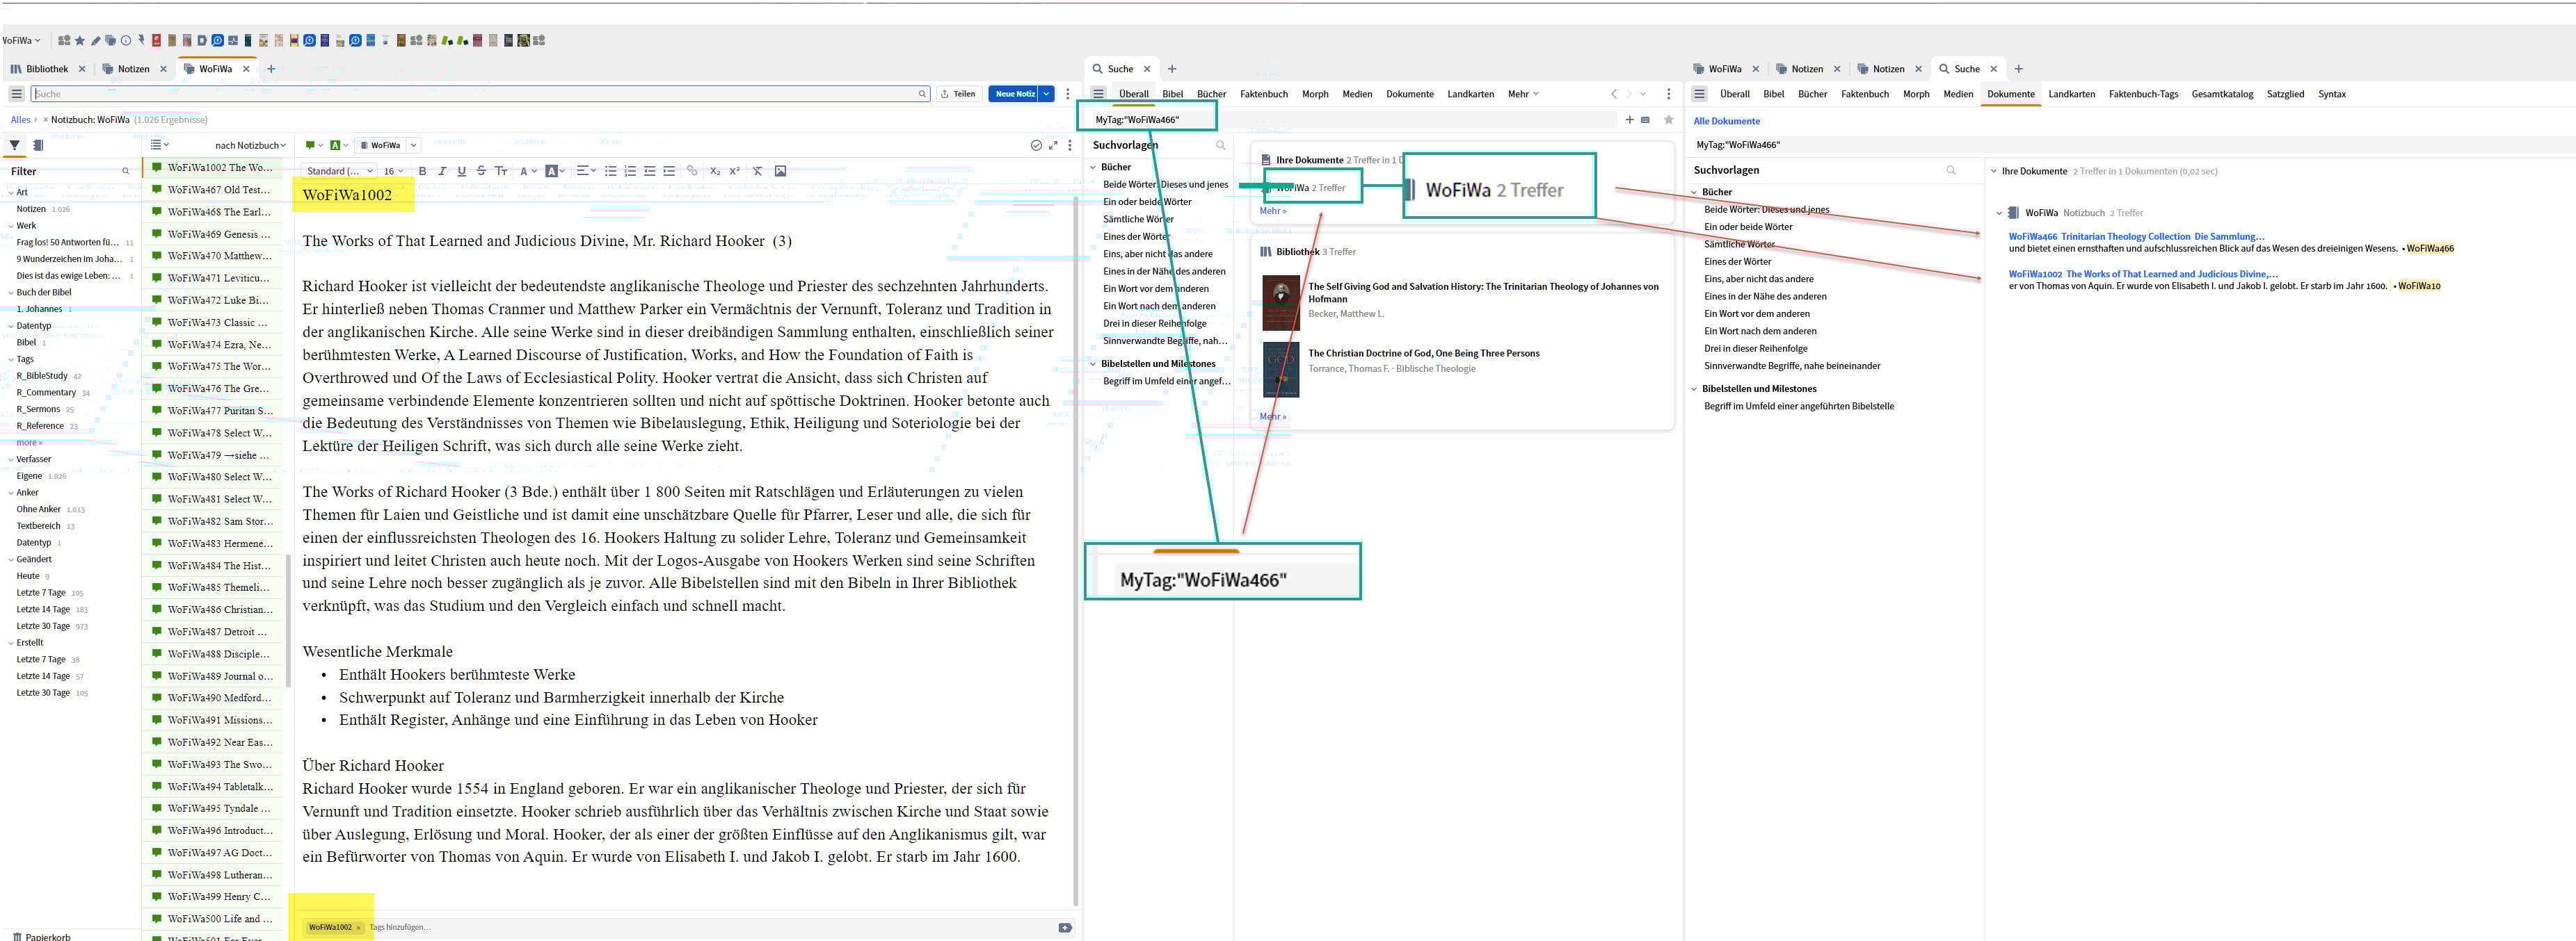This screenshot has height=941, width=2576.
Task: Clear text formatting in editor
Action: coord(757,171)
